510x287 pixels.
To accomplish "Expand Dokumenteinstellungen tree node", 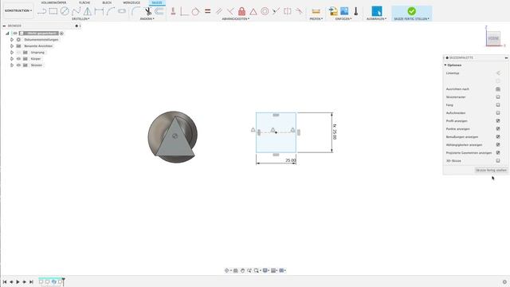I will (x=12, y=40).
